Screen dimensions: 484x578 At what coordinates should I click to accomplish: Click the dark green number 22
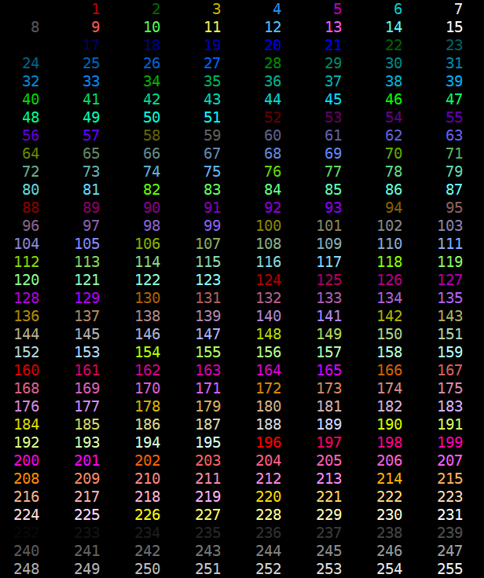[x=394, y=45]
